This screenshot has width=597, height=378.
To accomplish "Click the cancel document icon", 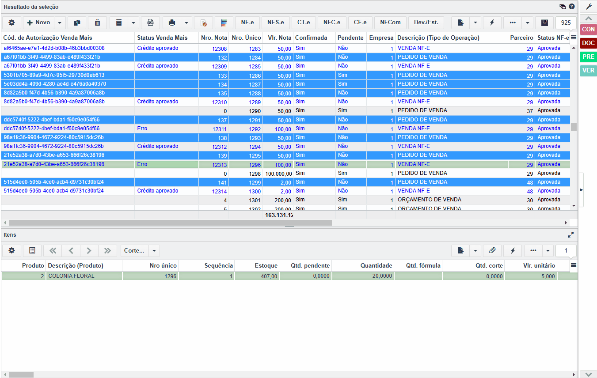I will pyautogui.click(x=203, y=23).
